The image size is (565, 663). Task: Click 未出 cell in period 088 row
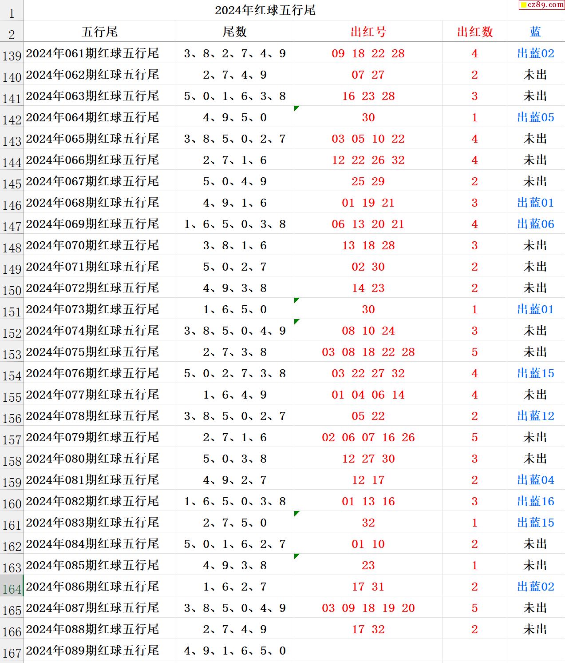pos(535,629)
